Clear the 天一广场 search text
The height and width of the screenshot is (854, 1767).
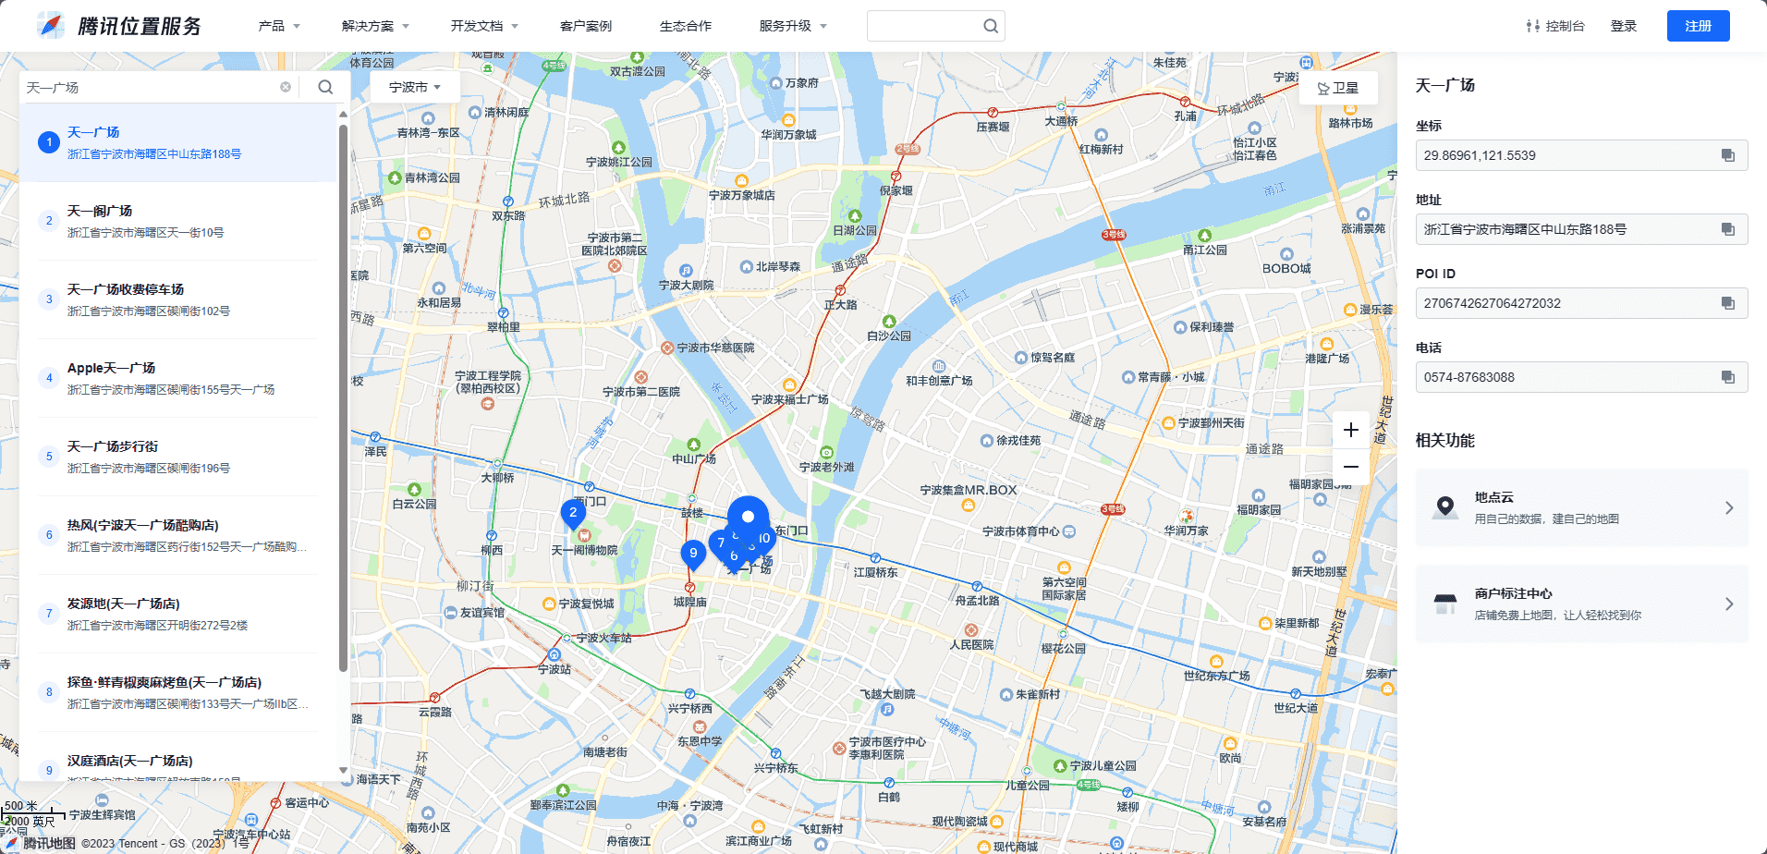pos(286,87)
